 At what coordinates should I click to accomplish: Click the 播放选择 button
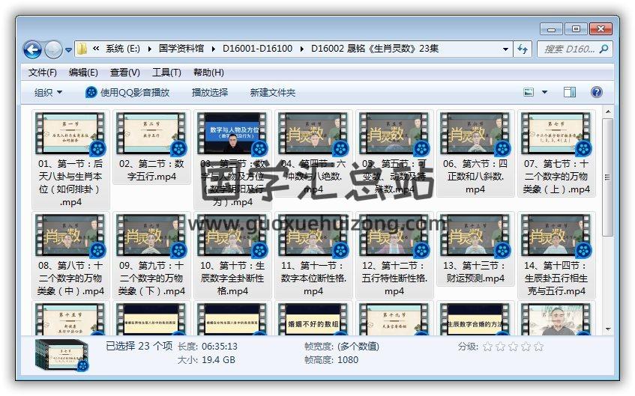click(x=210, y=92)
